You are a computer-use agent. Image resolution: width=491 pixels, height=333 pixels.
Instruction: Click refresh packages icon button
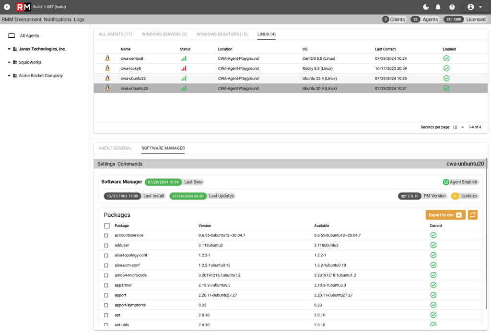tap(473, 215)
